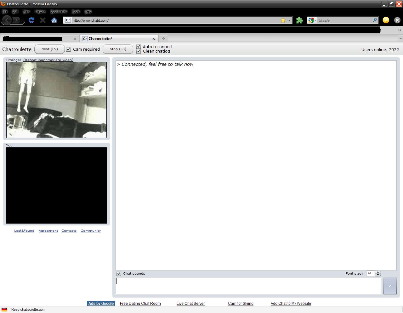Open the list all tabs dropdown

click(400, 39)
